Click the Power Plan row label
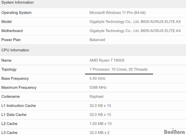Viewport: 186px width, 135px height. [x=11, y=40]
